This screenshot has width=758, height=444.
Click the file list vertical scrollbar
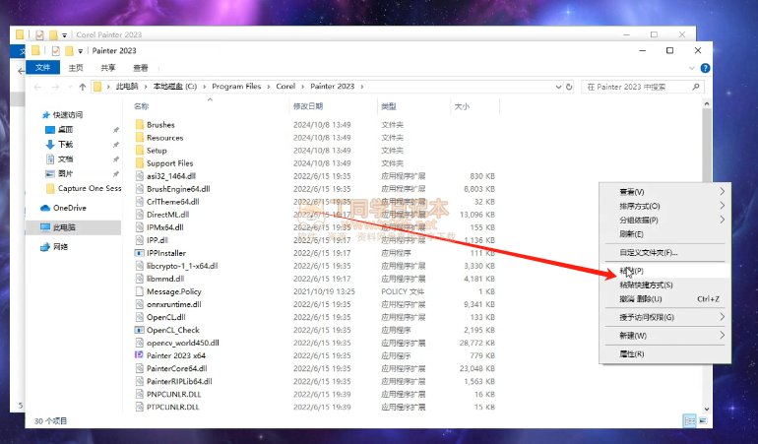point(706,148)
